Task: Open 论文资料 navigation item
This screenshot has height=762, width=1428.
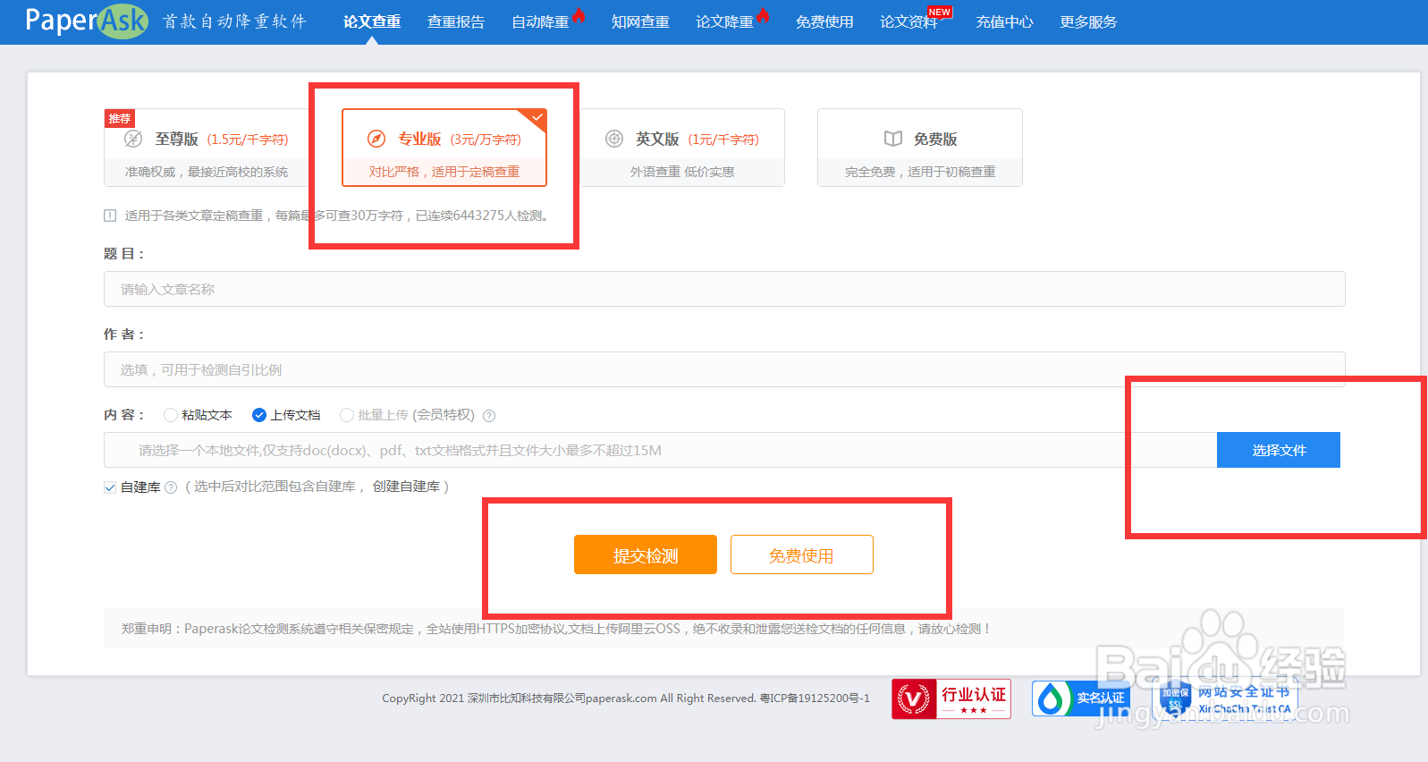Action: [908, 21]
